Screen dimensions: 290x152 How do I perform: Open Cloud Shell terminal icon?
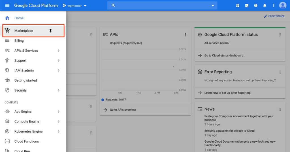pyautogui.click(x=247, y=5)
